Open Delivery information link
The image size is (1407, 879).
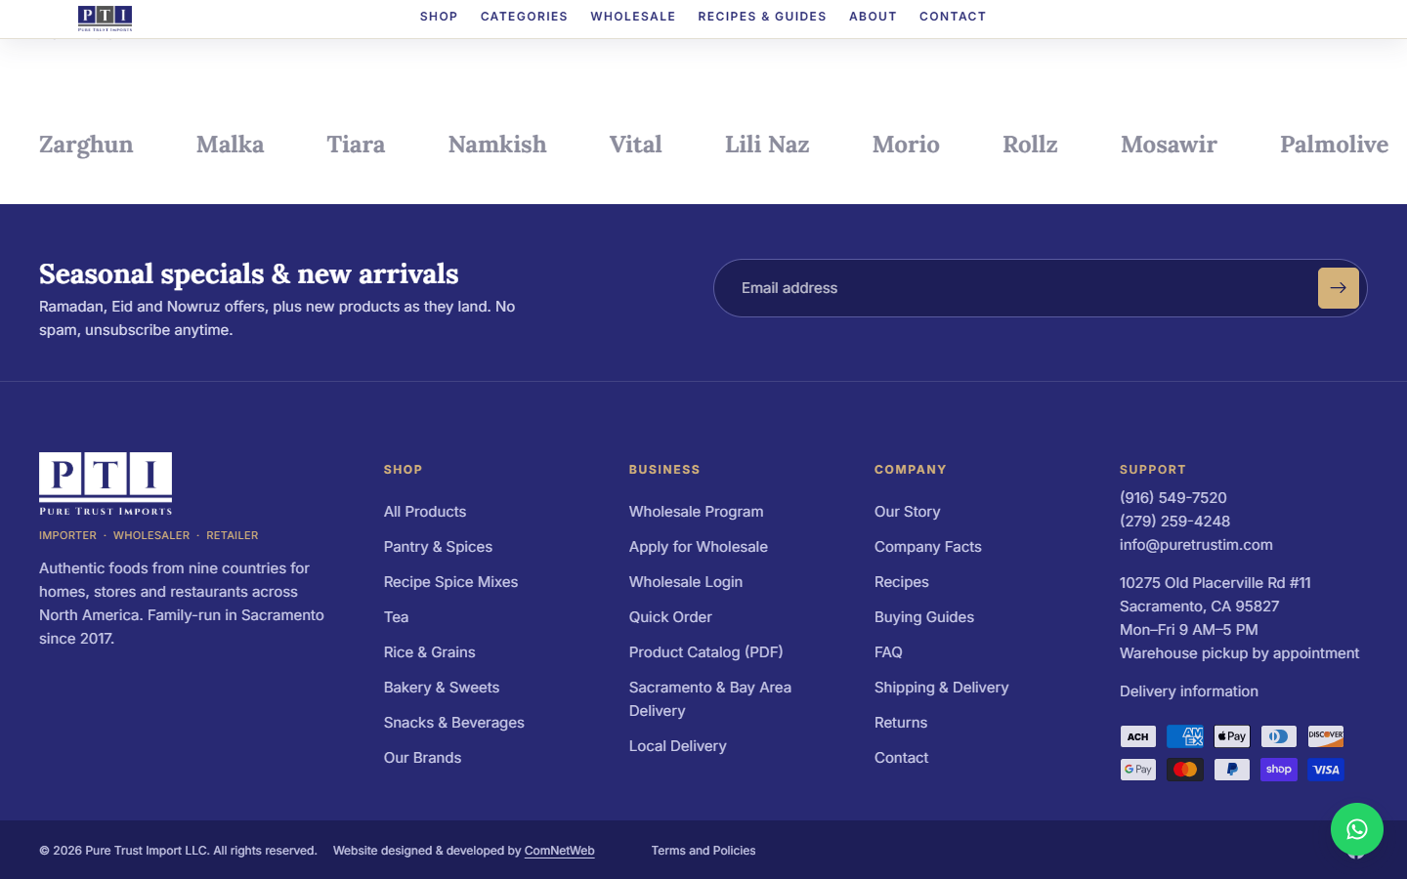click(1188, 691)
